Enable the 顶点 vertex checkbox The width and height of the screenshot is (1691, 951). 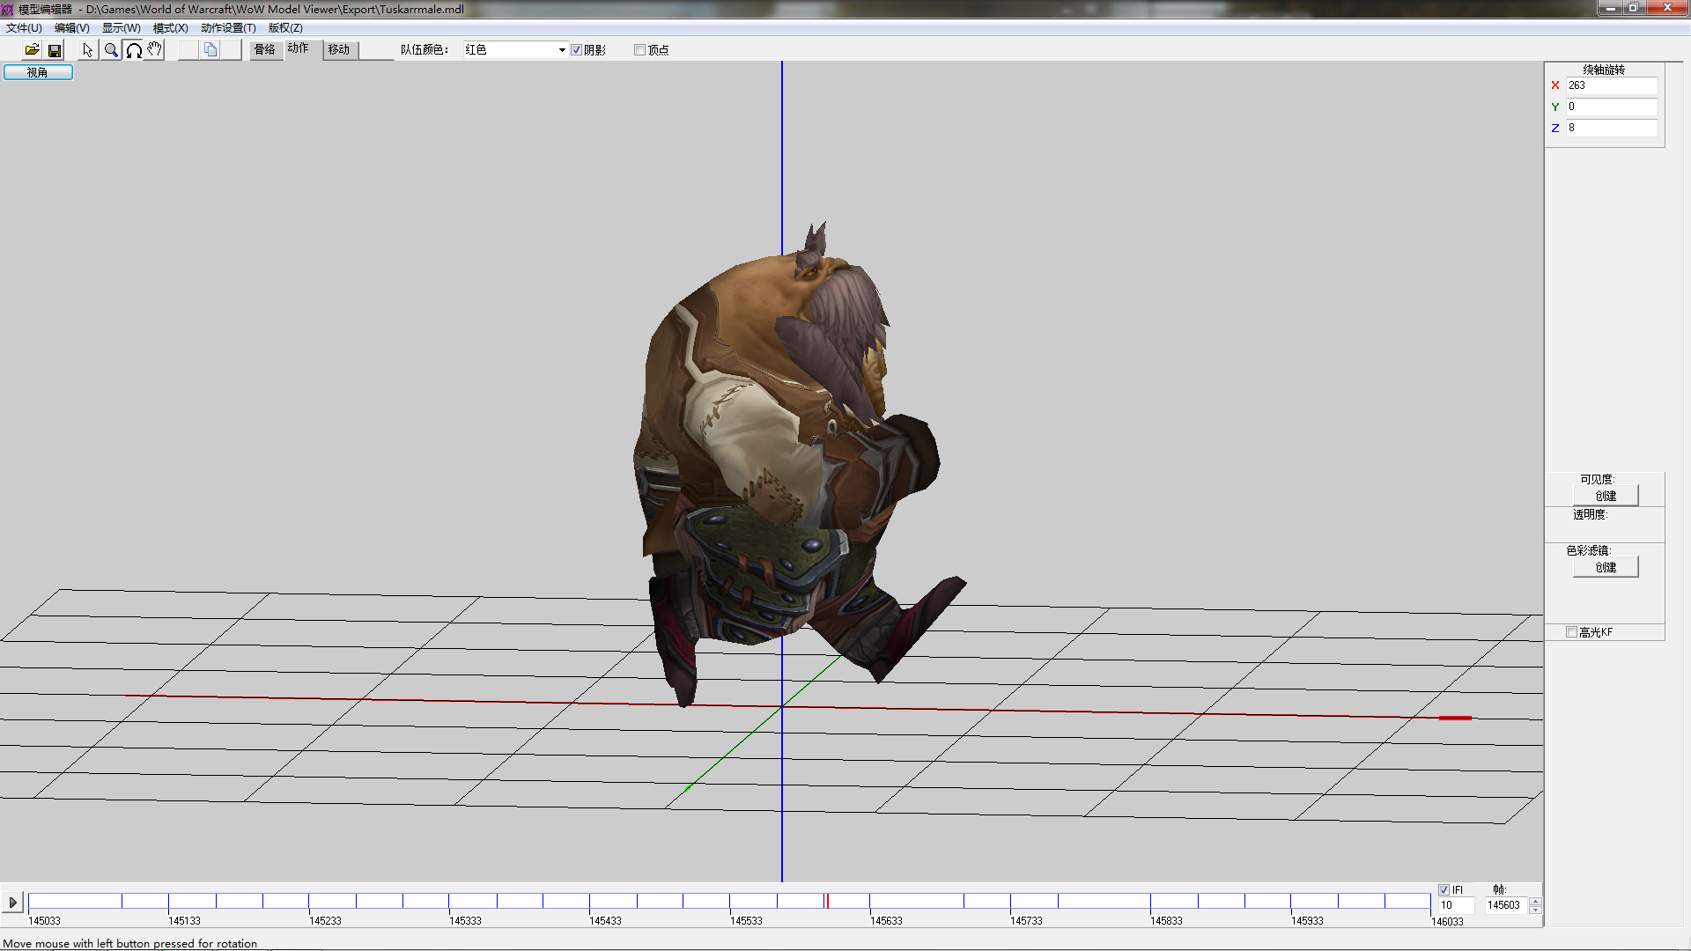tap(639, 50)
